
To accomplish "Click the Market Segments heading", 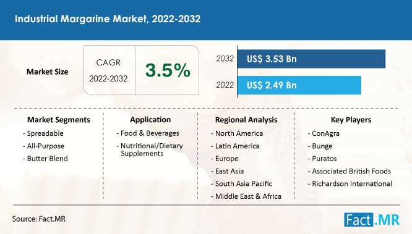I will 59,120.
